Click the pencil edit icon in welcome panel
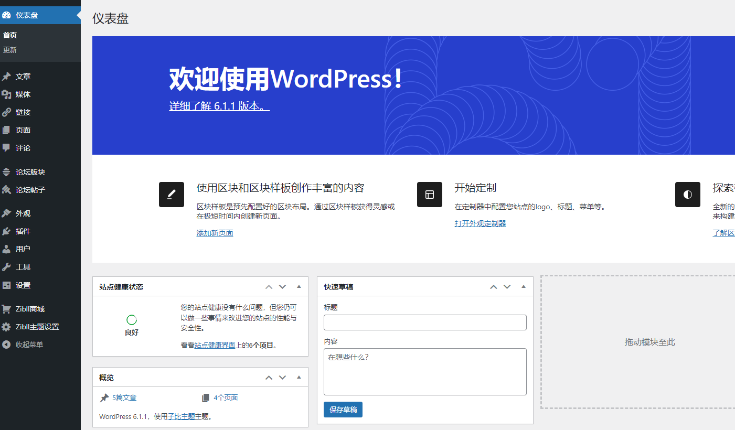 pyautogui.click(x=172, y=195)
